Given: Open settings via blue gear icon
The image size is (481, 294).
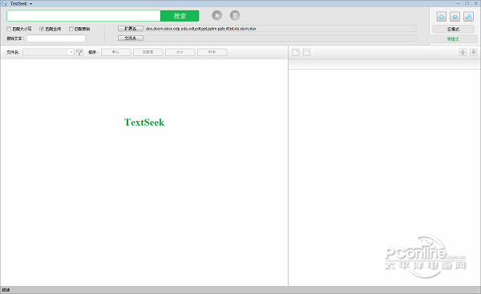Looking at the screenshot, I should (455, 17).
